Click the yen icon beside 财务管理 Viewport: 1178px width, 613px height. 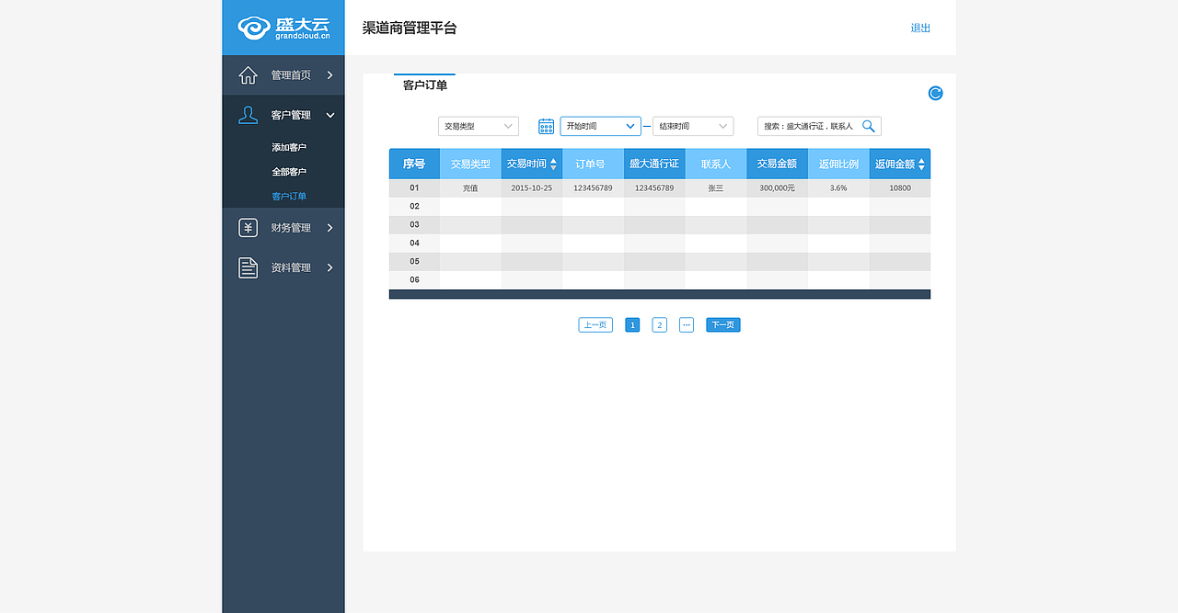[x=248, y=228]
